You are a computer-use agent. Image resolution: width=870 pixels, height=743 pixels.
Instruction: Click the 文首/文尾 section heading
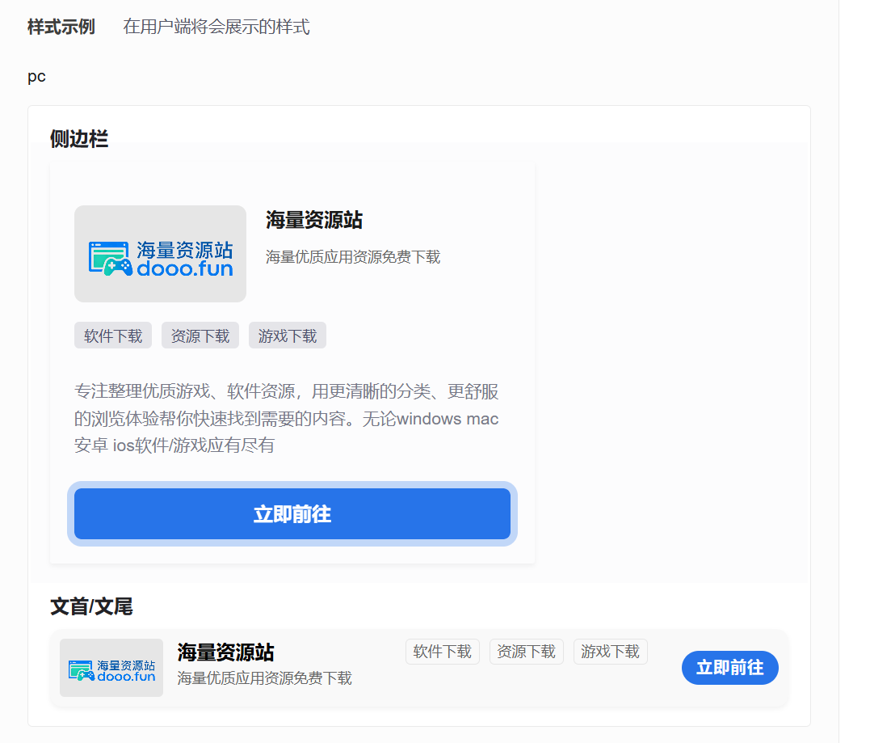point(91,606)
